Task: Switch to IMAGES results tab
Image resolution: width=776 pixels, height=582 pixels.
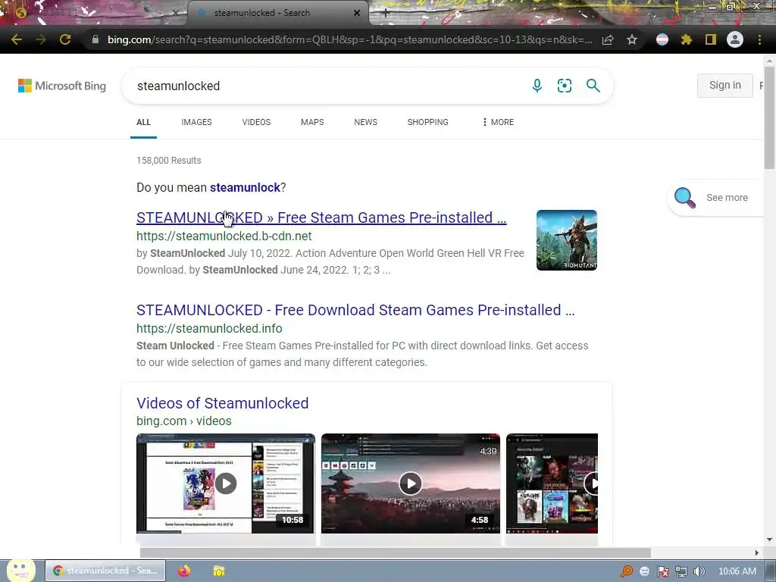Action: click(196, 122)
